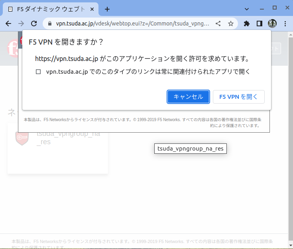
Task: Open Chrome three-dot menu
Action: coord(285,24)
